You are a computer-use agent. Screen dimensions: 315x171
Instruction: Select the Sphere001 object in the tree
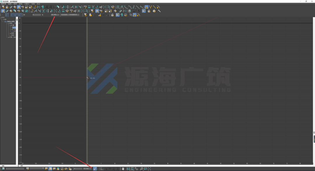tap(11, 22)
